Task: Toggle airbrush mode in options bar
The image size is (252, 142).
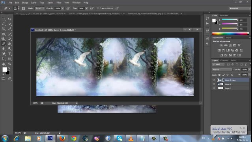Action: (x=92, y=8)
